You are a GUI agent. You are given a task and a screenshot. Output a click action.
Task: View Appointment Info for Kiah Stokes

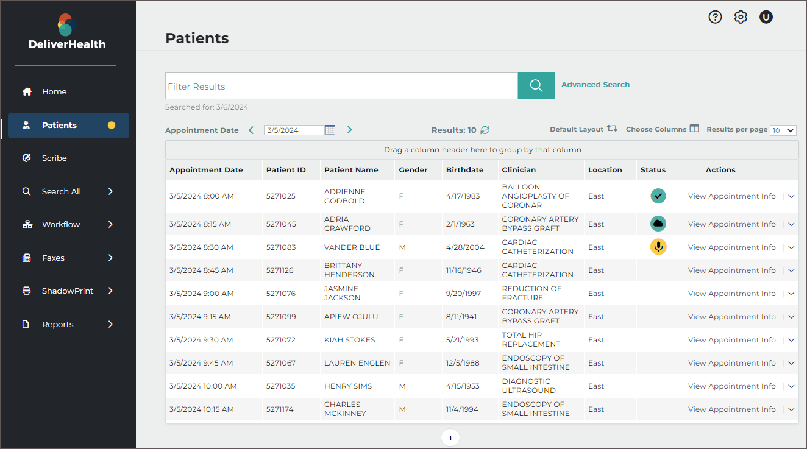click(x=731, y=340)
